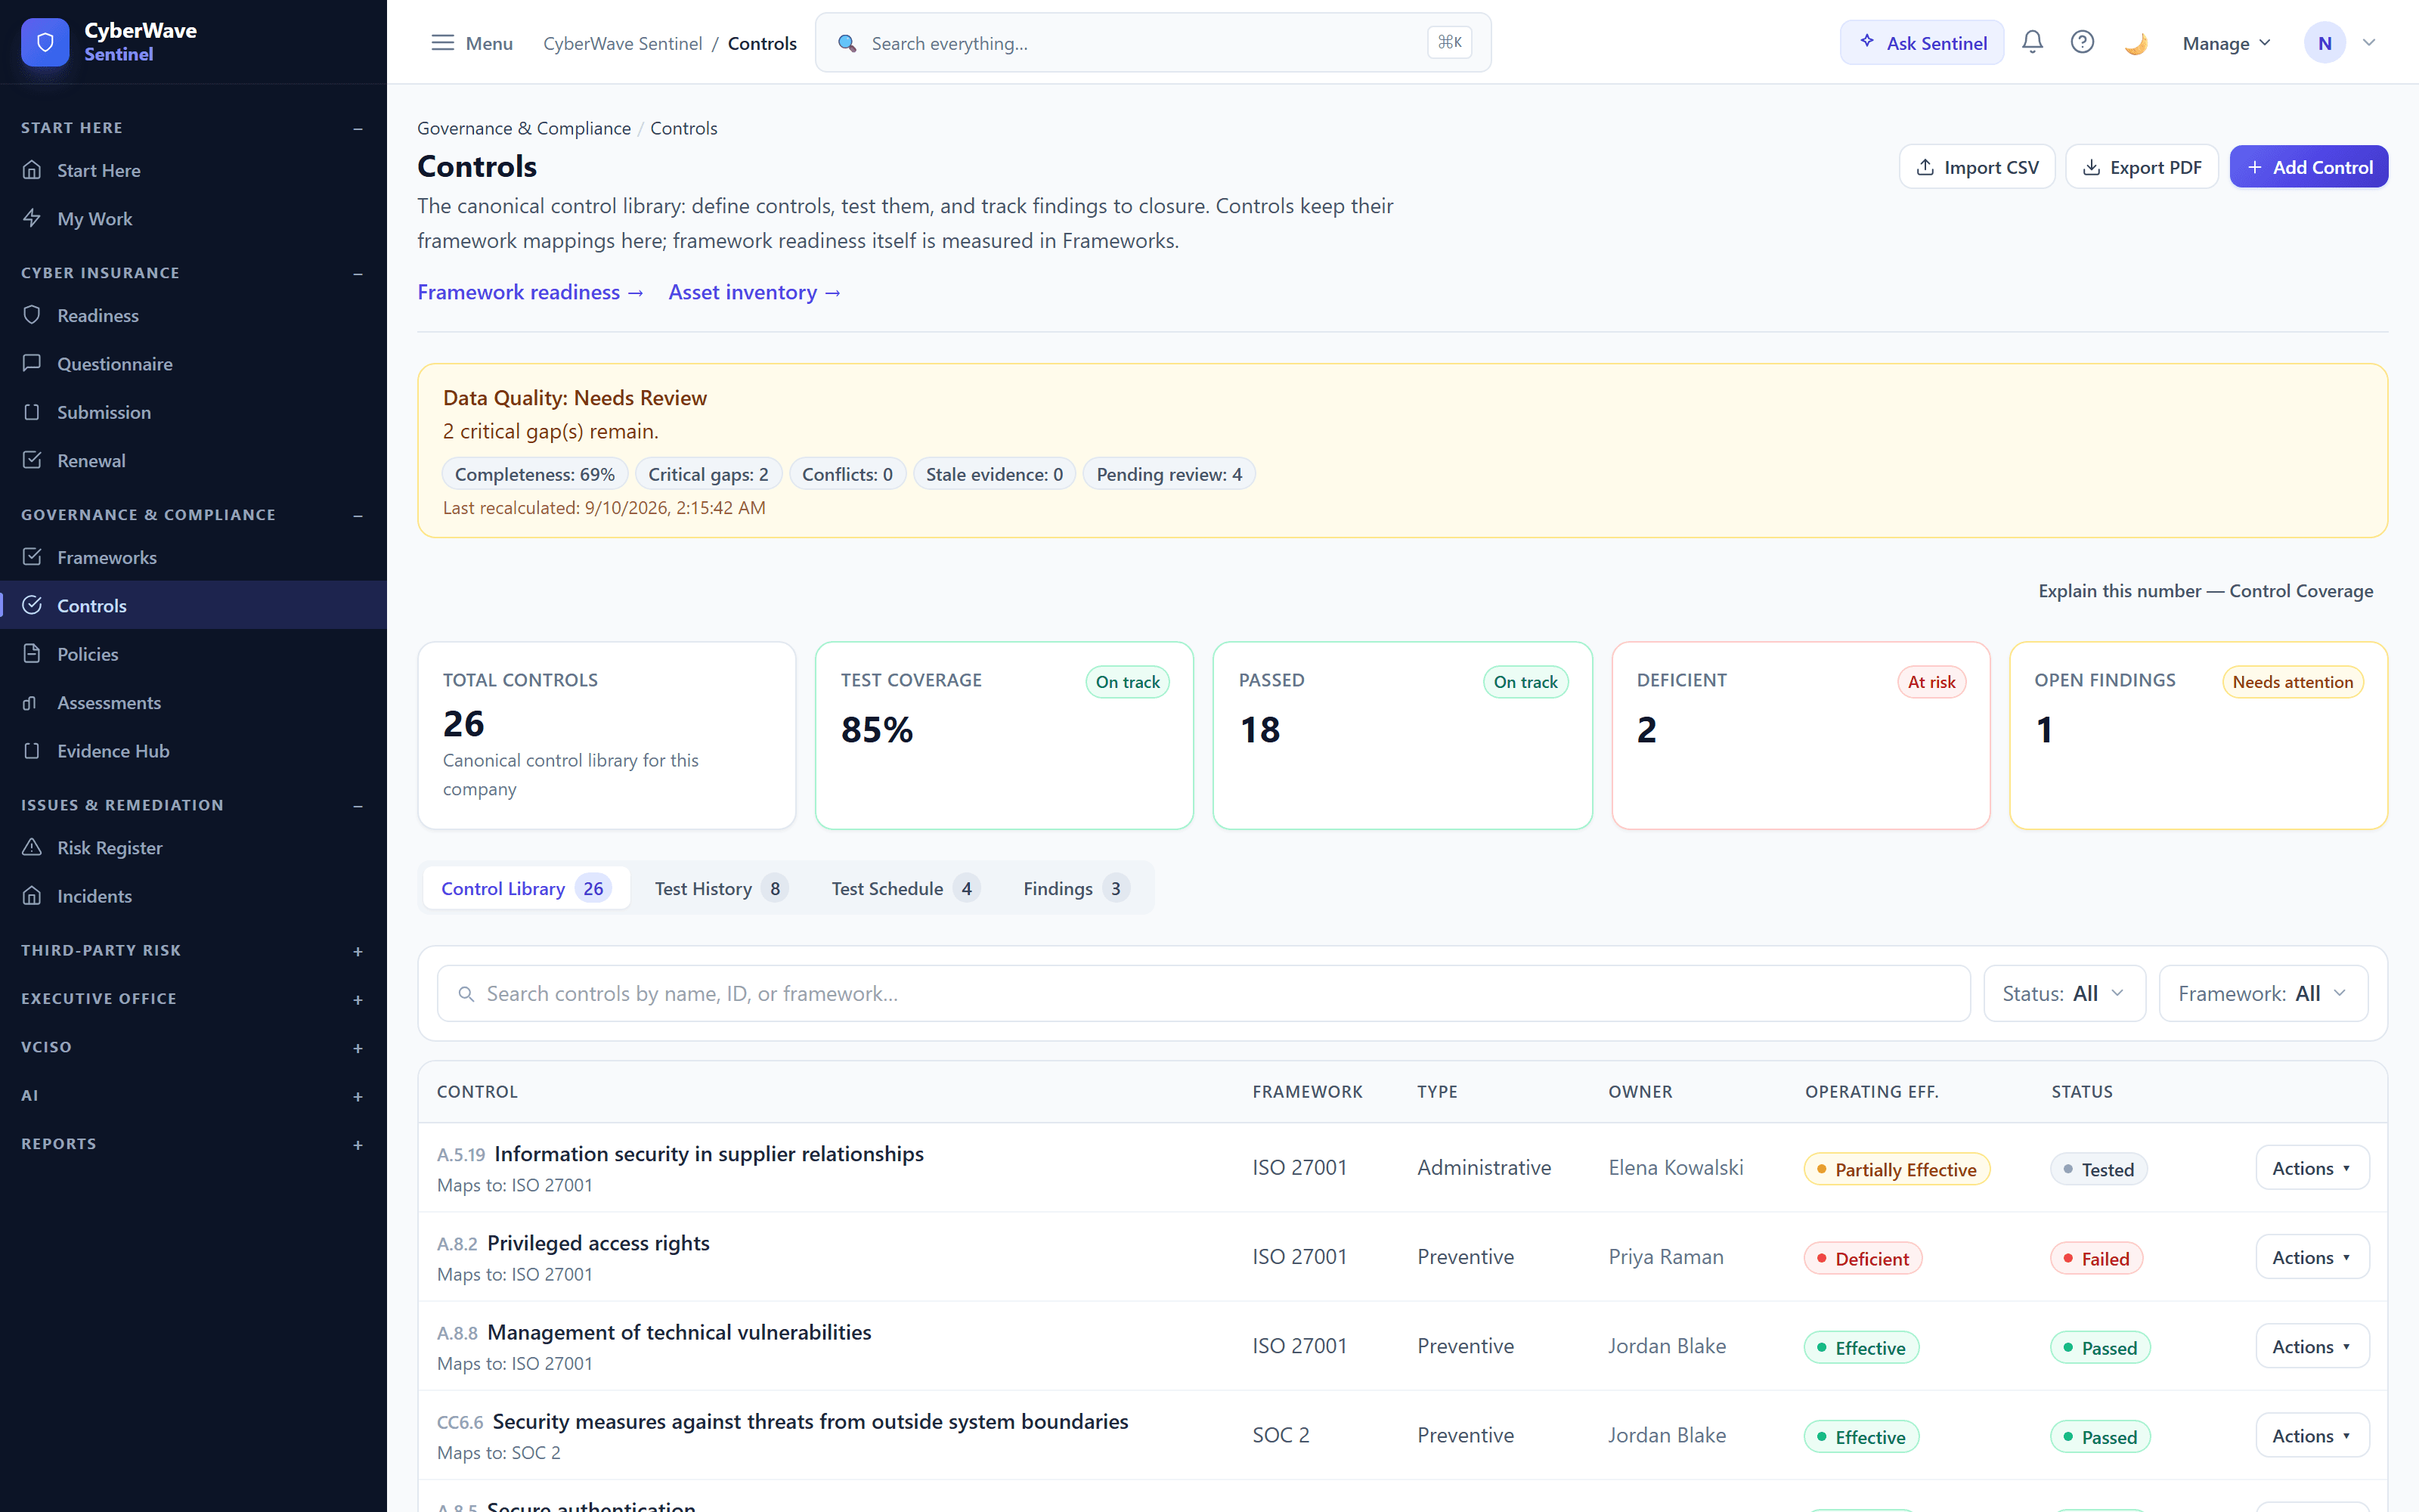Switch to the Test Schedule tab
2419x1512 pixels.
tap(905, 888)
